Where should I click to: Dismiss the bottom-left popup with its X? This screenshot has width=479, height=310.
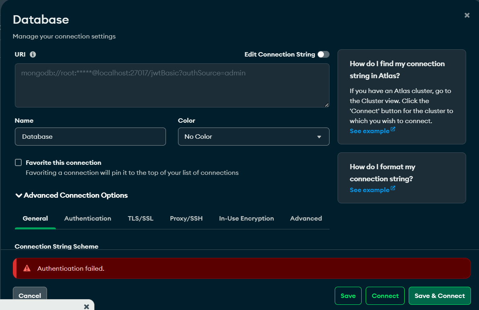point(86,306)
